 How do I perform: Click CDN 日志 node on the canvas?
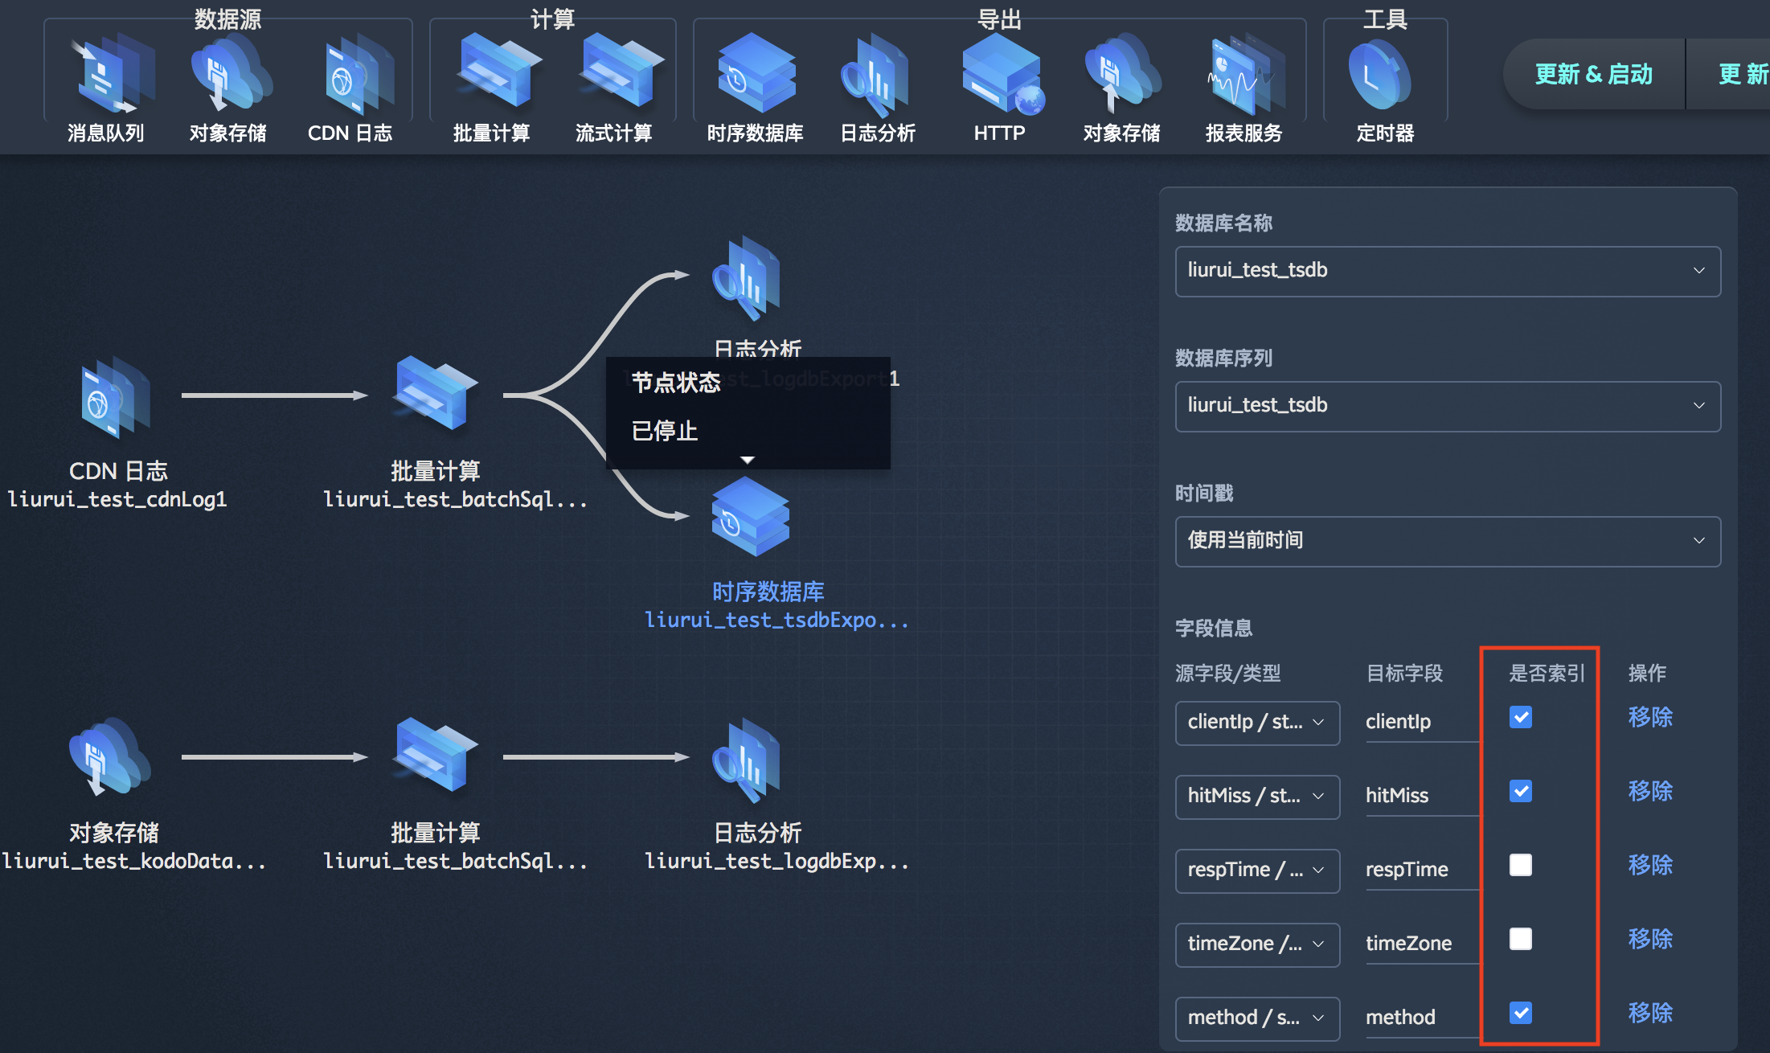[x=115, y=398]
